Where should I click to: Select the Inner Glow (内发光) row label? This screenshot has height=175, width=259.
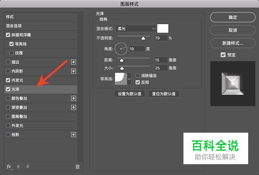(x=17, y=80)
